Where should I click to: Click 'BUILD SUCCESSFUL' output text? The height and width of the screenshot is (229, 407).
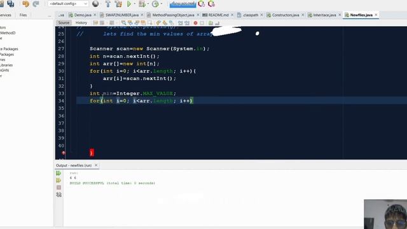86,183
